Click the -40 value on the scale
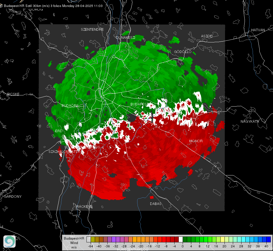 pos(99,246)
